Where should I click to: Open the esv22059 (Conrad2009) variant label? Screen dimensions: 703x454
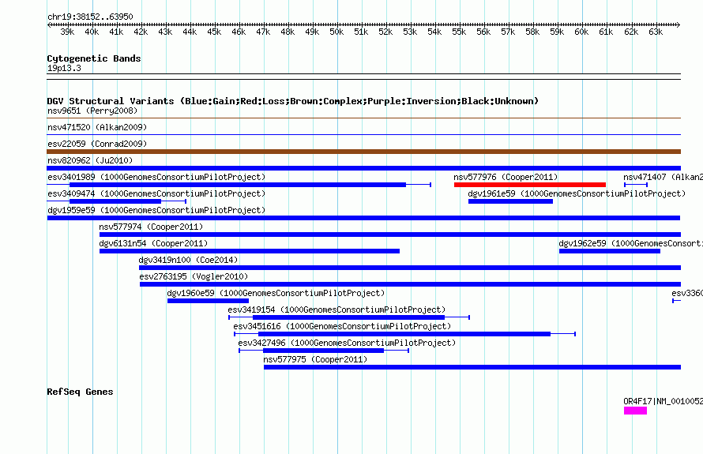click(97, 144)
